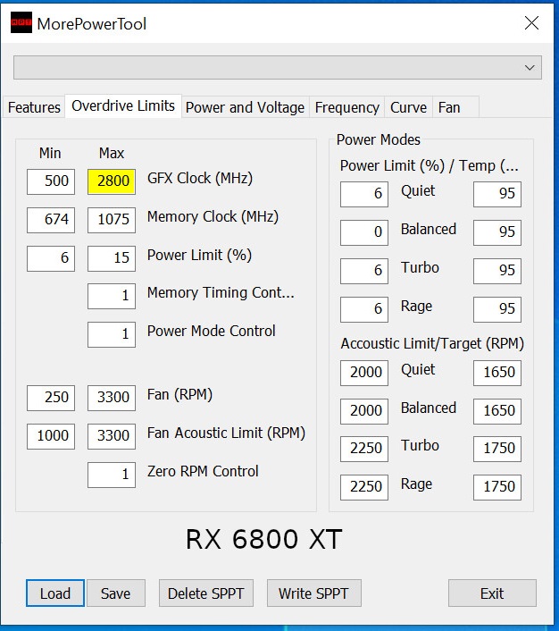The image size is (559, 631).
Task: Click Balanced acoustic limit field showing 2000
Action: tap(364, 411)
